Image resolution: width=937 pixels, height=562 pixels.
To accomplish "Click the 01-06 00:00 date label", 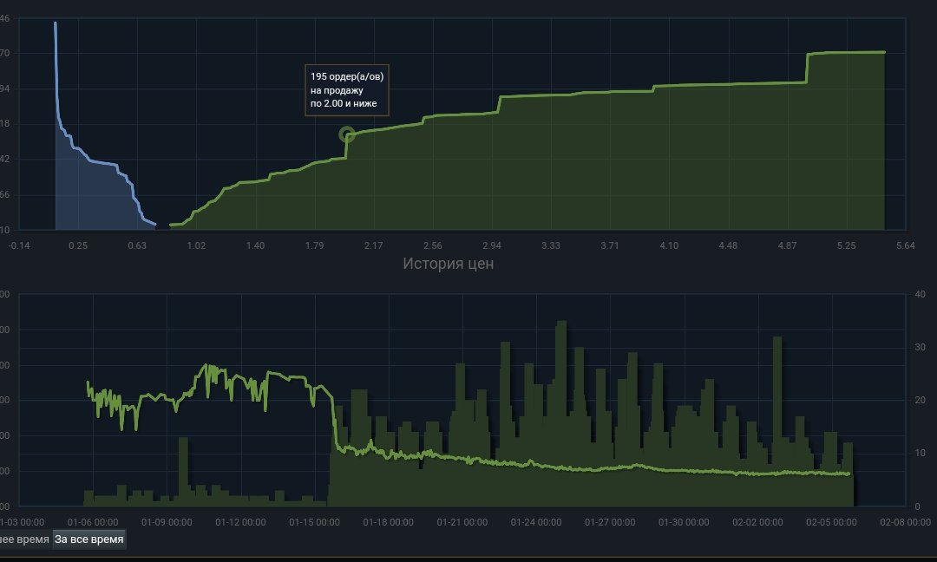I will click(93, 522).
